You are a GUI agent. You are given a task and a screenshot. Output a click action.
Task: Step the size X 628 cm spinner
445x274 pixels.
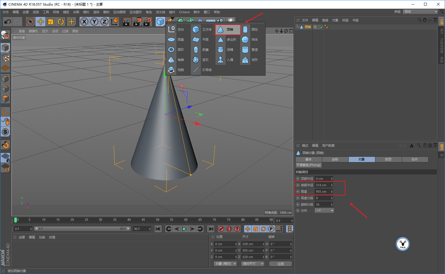[263, 244]
